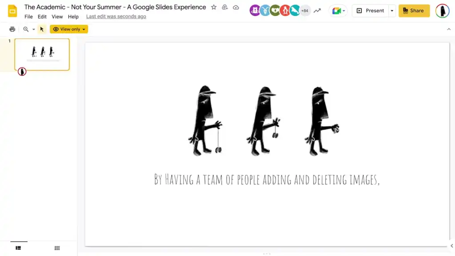Switch to filmstrip view
This screenshot has width=455, height=256.
(x=18, y=248)
